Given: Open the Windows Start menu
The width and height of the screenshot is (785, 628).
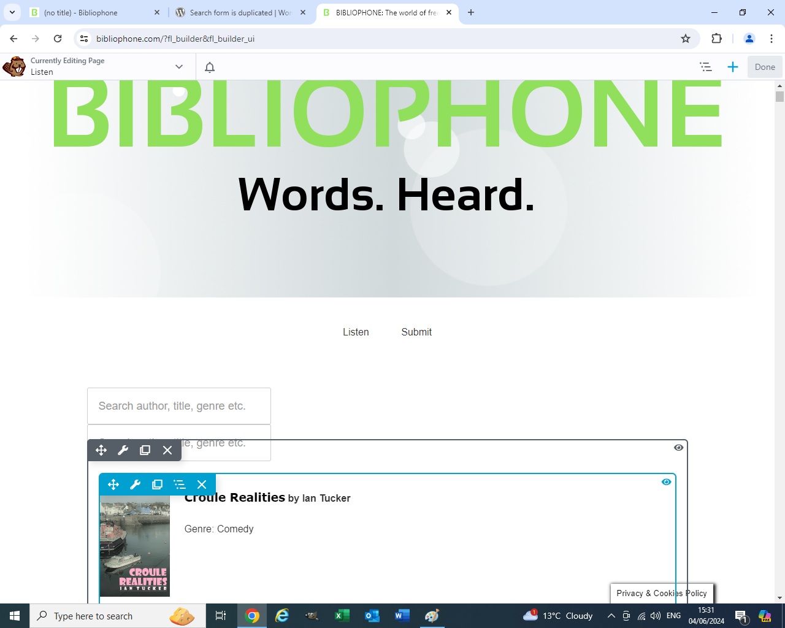Looking at the screenshot, I should pos(15,616).
